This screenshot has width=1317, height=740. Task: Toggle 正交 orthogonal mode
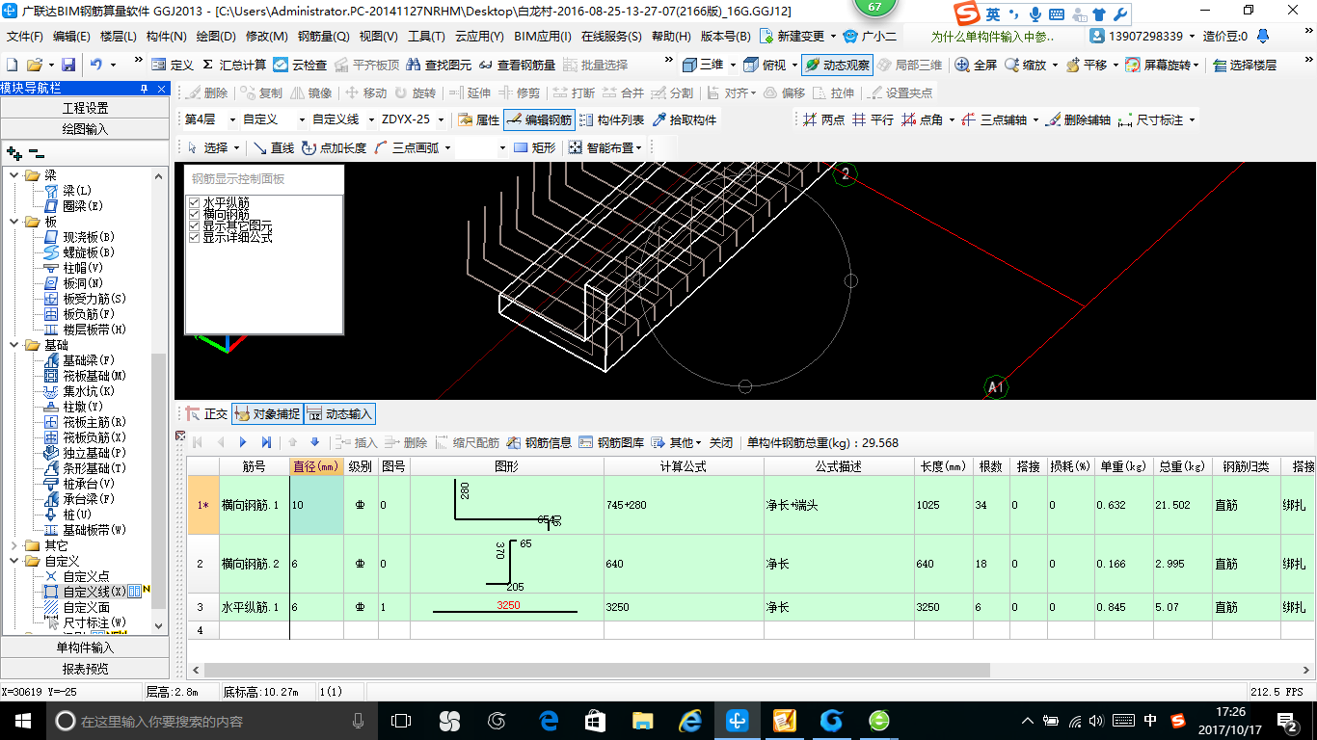(x=205, y=414)
